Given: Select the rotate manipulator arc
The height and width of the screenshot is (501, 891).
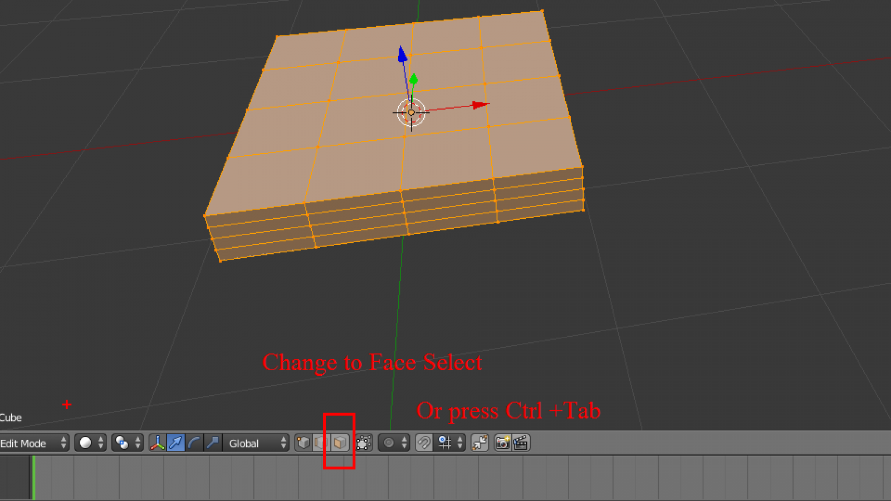Looking at the screenshot, I should coord(194,443).
